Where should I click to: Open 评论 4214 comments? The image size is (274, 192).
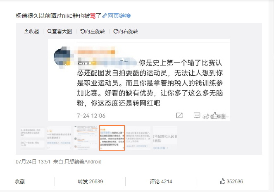[x=161, y=182]
